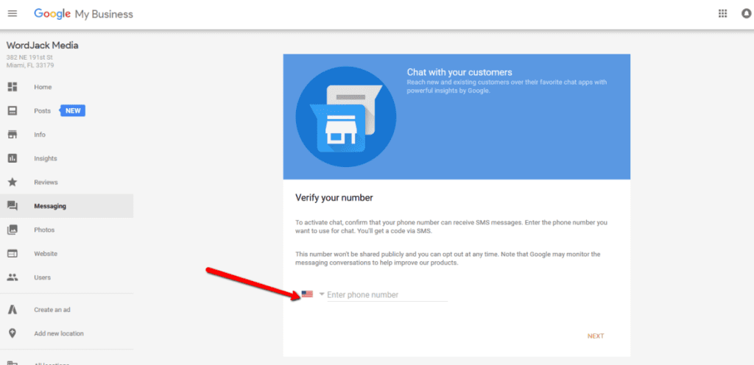The image size is (754, 365).
Task: Click the Info storefront icon
Action: 13,135
